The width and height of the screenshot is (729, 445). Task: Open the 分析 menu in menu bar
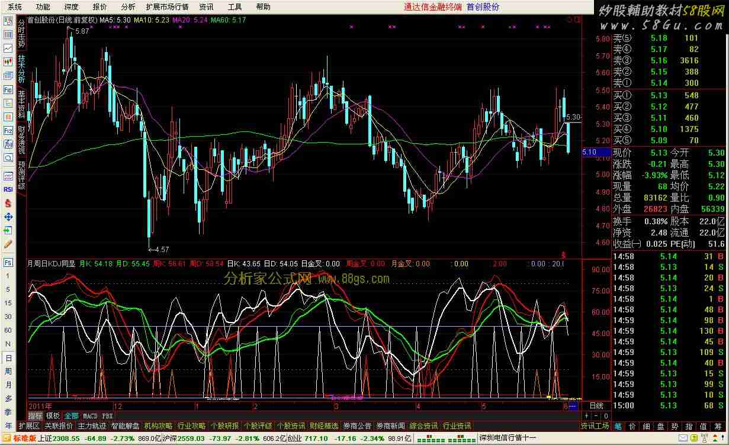coord(128,7)
